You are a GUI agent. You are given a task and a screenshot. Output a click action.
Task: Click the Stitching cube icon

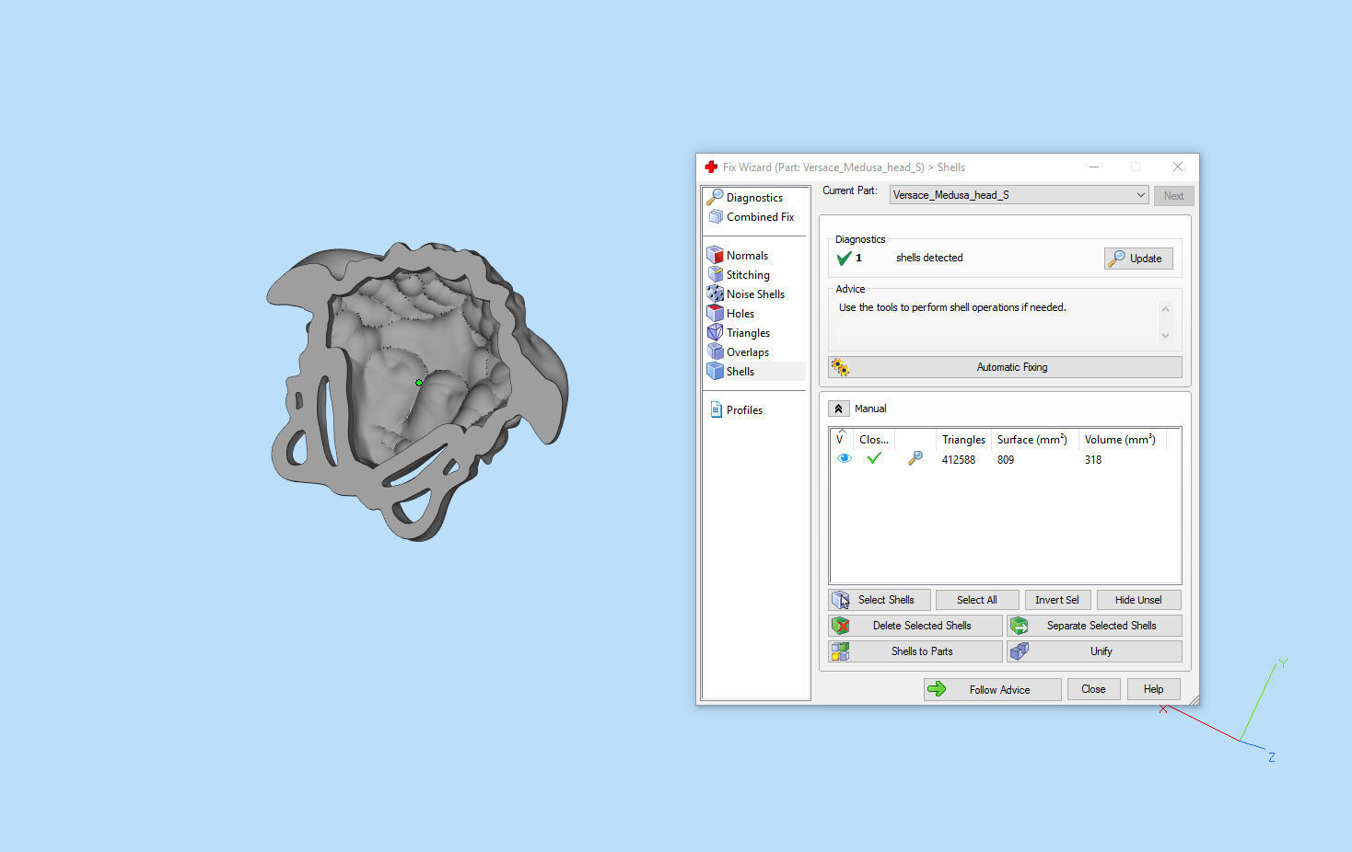715,274
